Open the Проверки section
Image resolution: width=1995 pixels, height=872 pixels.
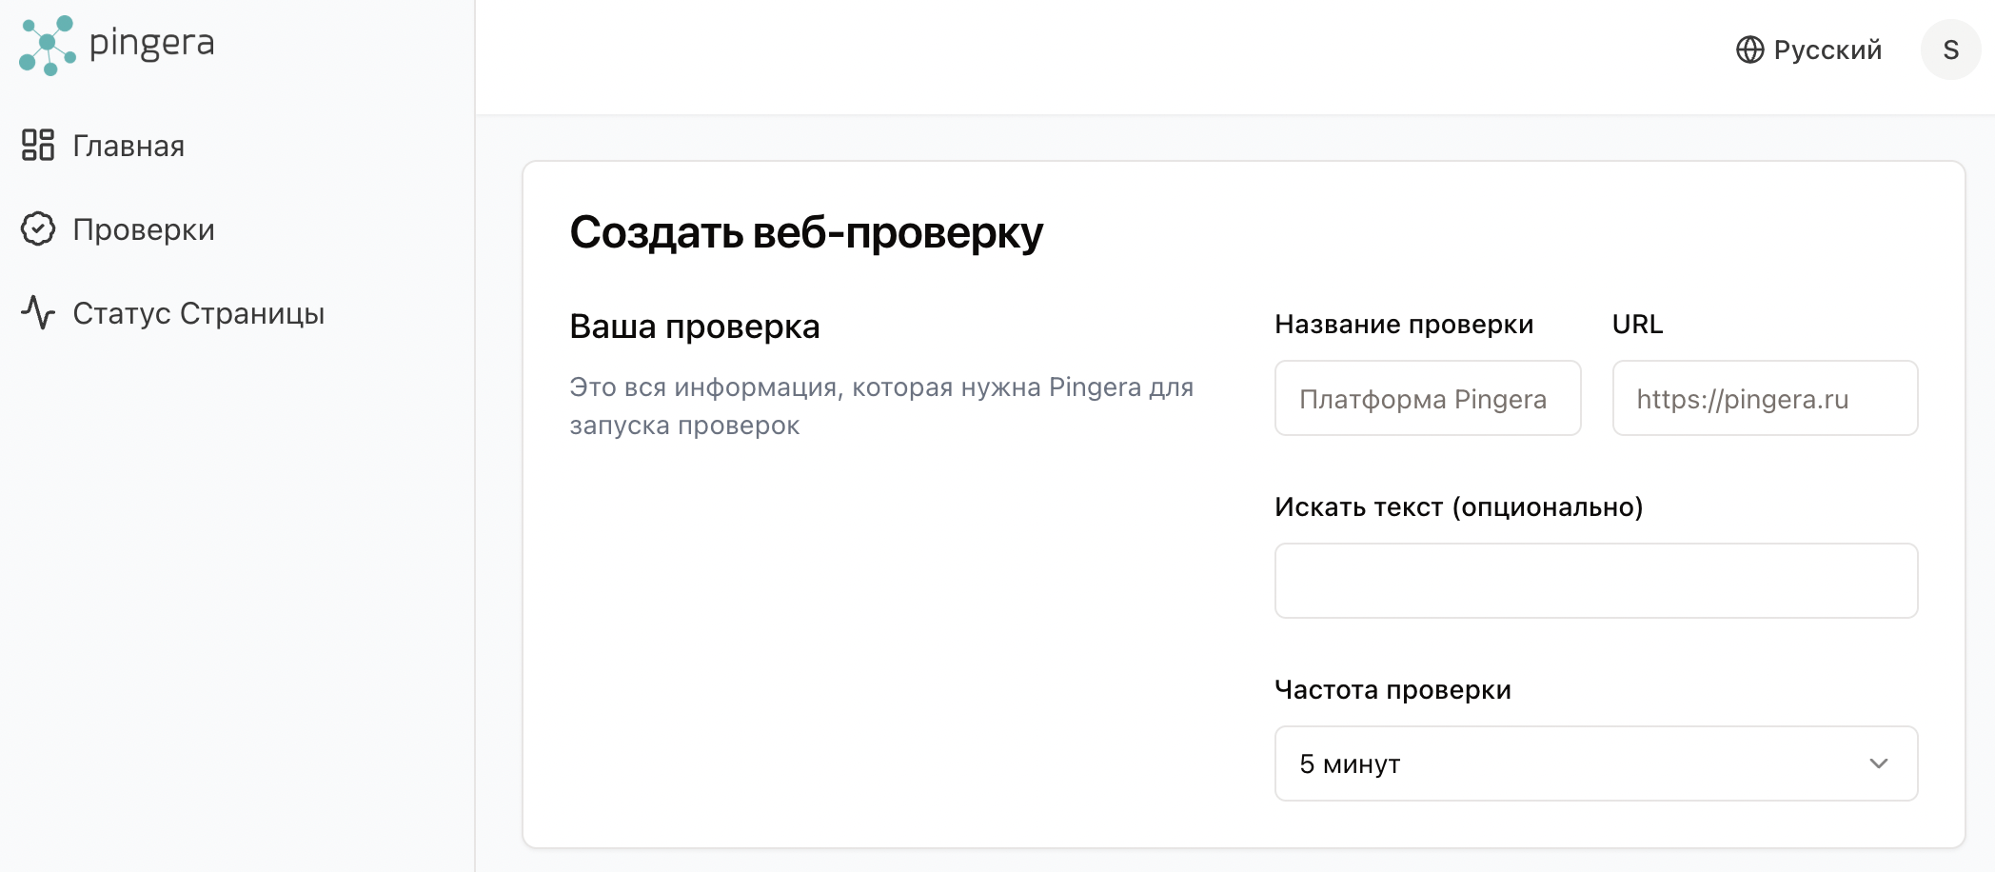[x=143, y=229]
